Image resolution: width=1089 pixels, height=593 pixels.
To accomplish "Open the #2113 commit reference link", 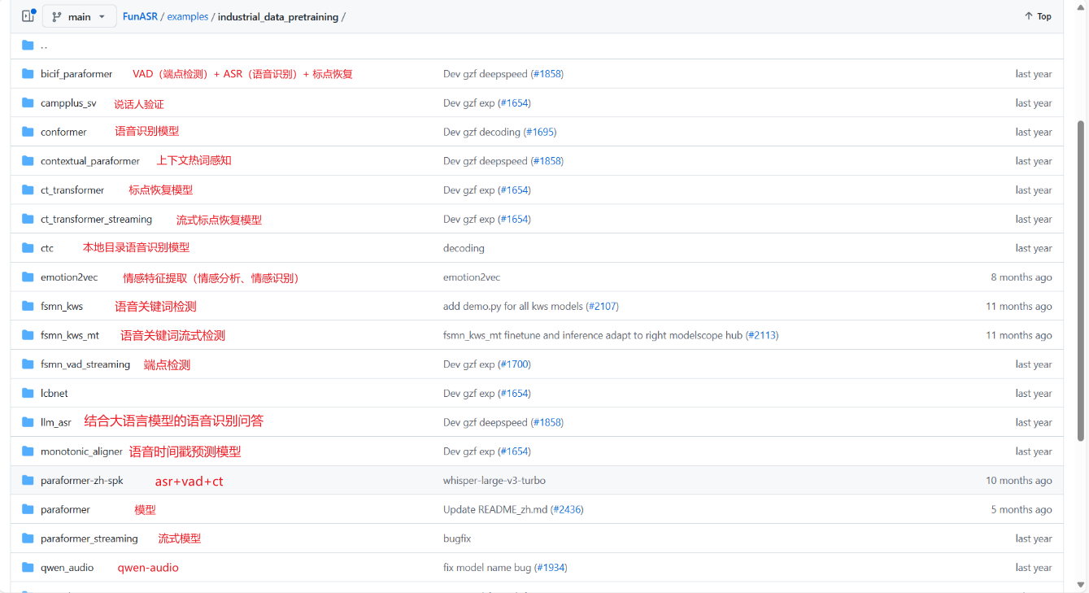I will pyautogui.click(x=761, y=335).
